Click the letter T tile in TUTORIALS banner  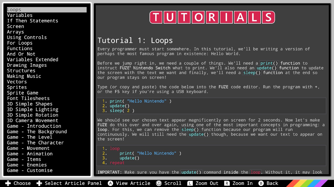[x=156, y=17]
